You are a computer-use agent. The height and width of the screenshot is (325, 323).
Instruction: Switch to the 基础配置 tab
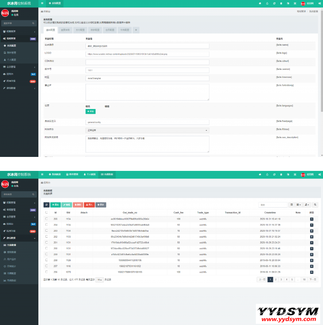point(50,30)
